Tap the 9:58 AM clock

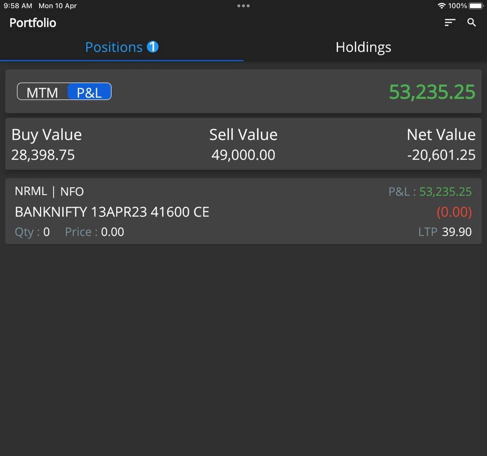18,6
